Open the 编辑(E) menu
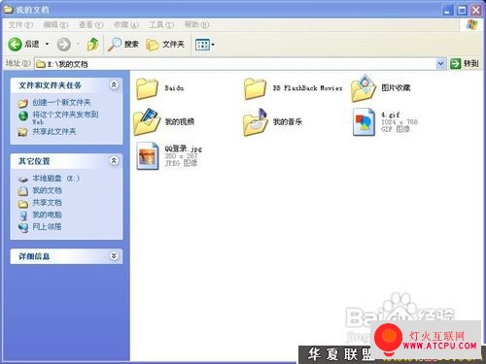The image size is (486, 364). click(x=55, y=25)
